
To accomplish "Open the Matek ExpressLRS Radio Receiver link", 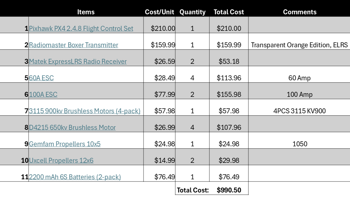I will click(78, 61).
